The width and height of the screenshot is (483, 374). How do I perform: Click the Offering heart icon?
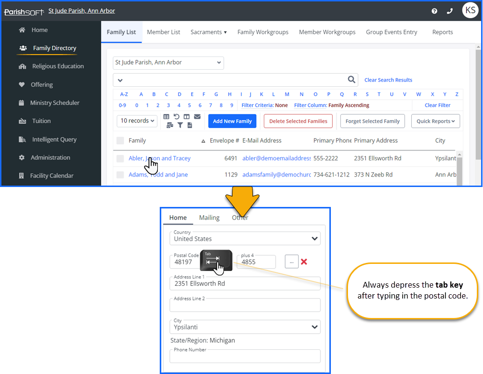(21, 84)
